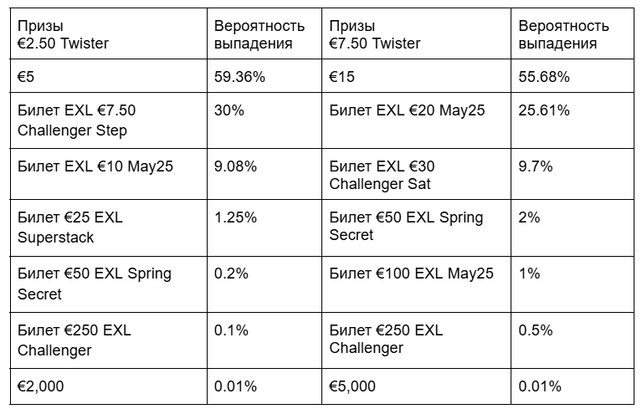
Task: Click the €5,000 prize cell
Action: tap(352, 386)
